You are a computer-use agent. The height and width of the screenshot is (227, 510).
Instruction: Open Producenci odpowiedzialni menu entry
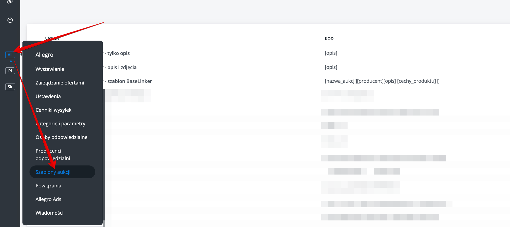click(53, 155)
